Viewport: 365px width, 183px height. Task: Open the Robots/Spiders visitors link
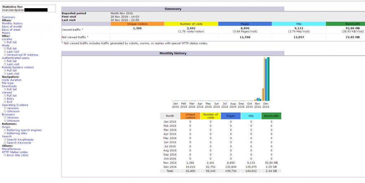(x=18, y=67)
